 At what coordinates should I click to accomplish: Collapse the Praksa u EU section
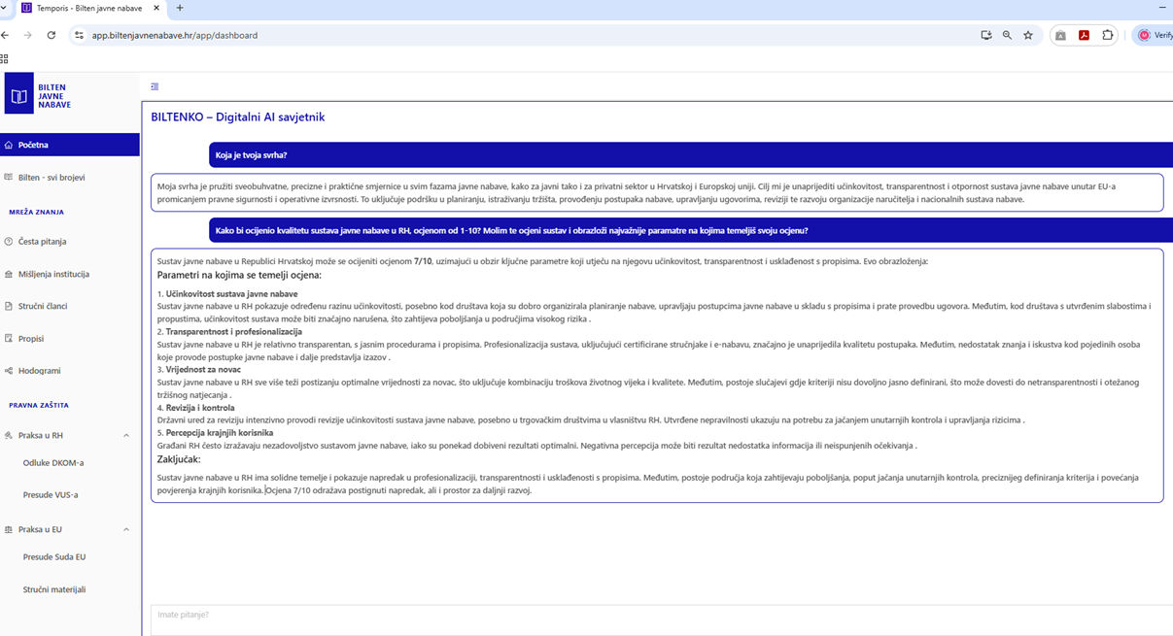[x=126, y=530]
